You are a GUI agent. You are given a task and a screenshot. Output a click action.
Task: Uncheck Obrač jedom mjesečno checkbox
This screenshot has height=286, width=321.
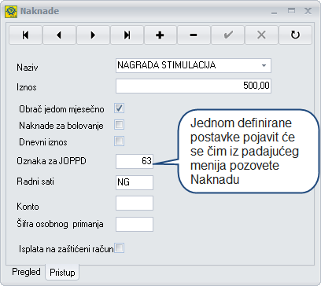pyautogui.click(x=119, y=108)
